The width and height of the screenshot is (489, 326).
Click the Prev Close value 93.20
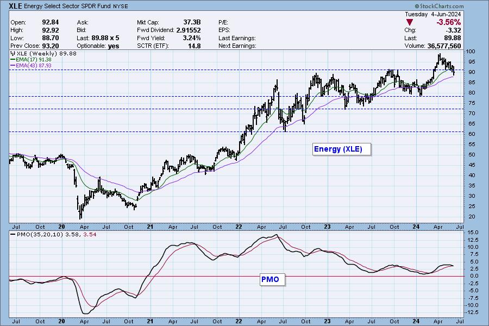(51, 46)
